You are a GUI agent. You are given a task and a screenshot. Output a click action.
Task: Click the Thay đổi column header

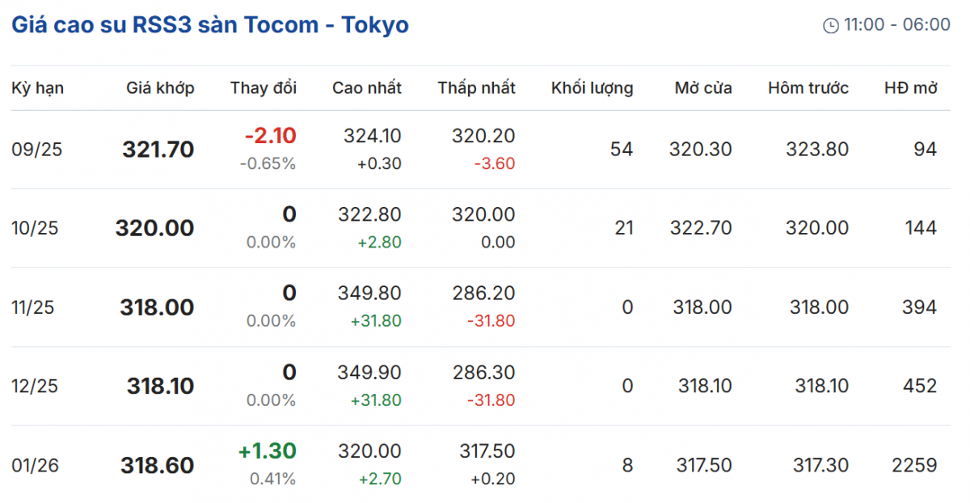pyautogui.click(x=264, y=88)
